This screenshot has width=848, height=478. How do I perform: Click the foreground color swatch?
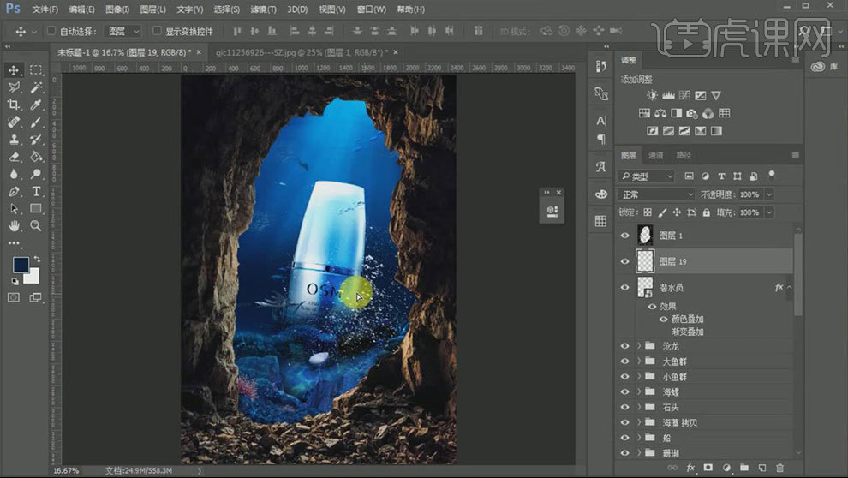(20, 265)
